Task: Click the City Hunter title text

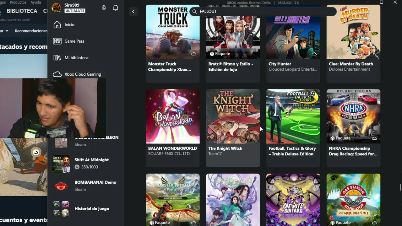Action: coord(280,64)
